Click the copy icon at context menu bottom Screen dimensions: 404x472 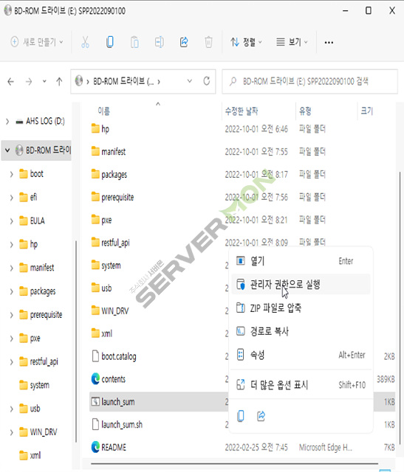click(x=241, y=416)
